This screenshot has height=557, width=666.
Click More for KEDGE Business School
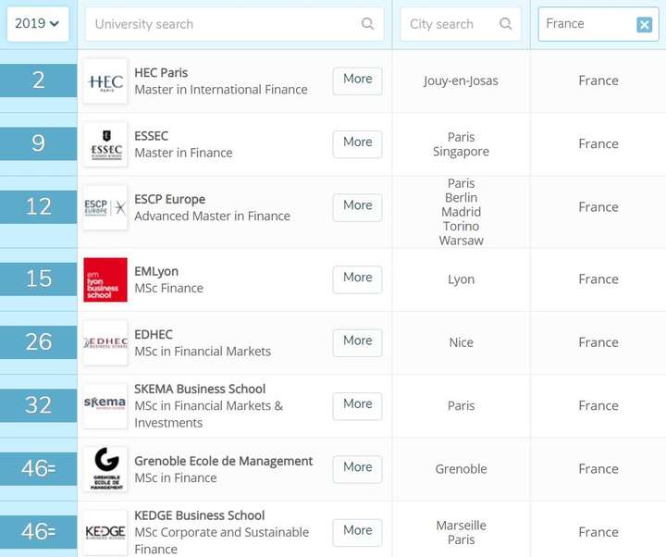pos(358,532)
